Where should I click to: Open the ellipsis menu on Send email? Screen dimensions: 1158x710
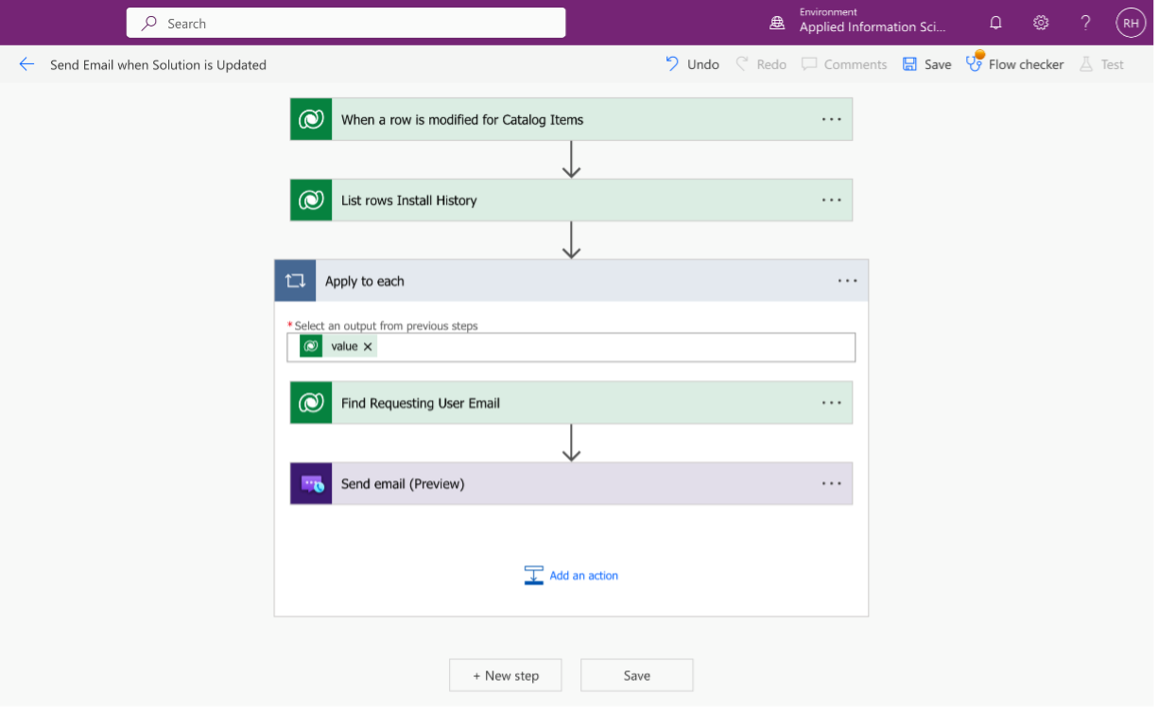831,483
